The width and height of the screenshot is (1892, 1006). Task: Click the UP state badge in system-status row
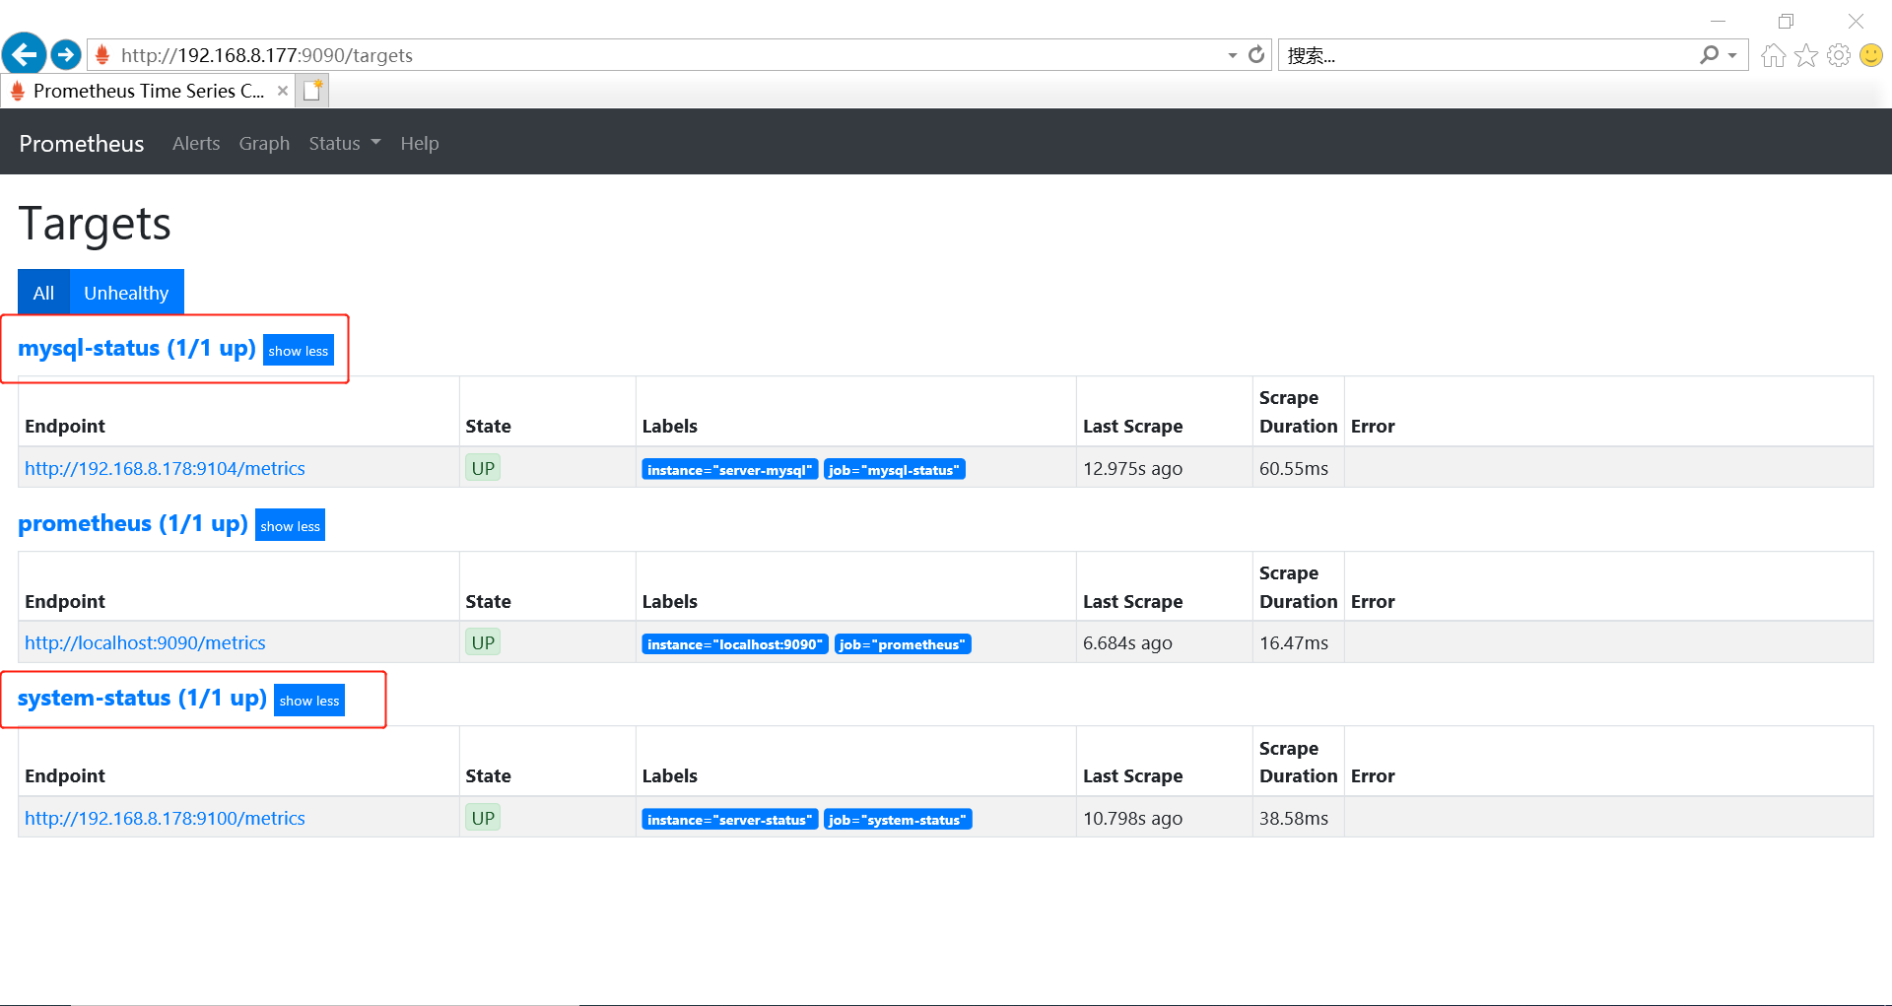pyautogui.click(x=483, y=818)
